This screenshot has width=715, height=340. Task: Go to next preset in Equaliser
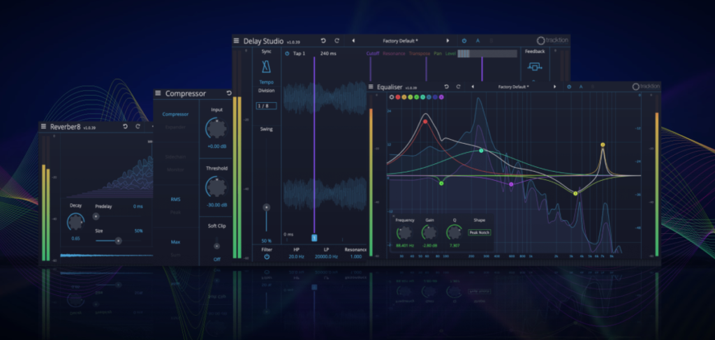[554, 87]
